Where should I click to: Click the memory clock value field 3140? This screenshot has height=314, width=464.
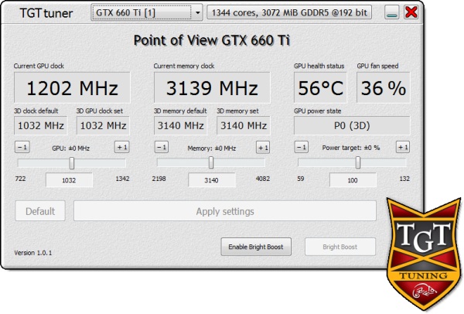click(212, 180)
